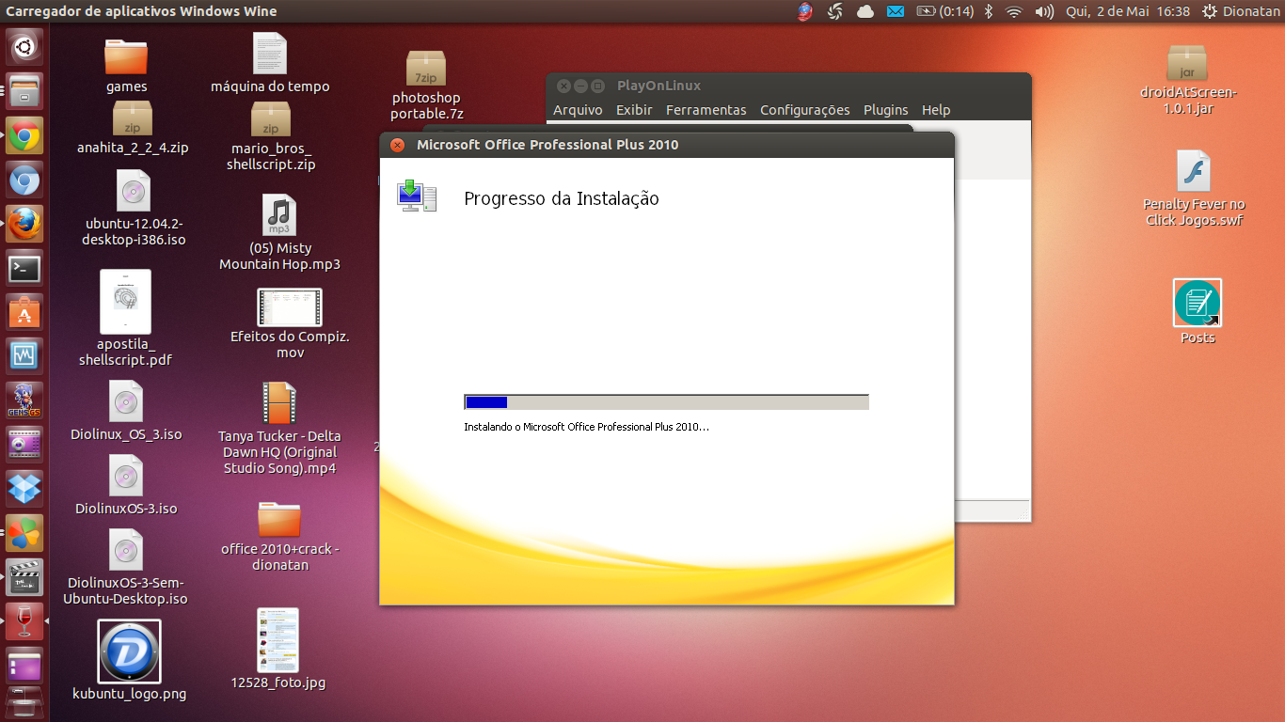Select the games folder on desktop
Viewport: 1285px width, 722px height.
(127, 66)
